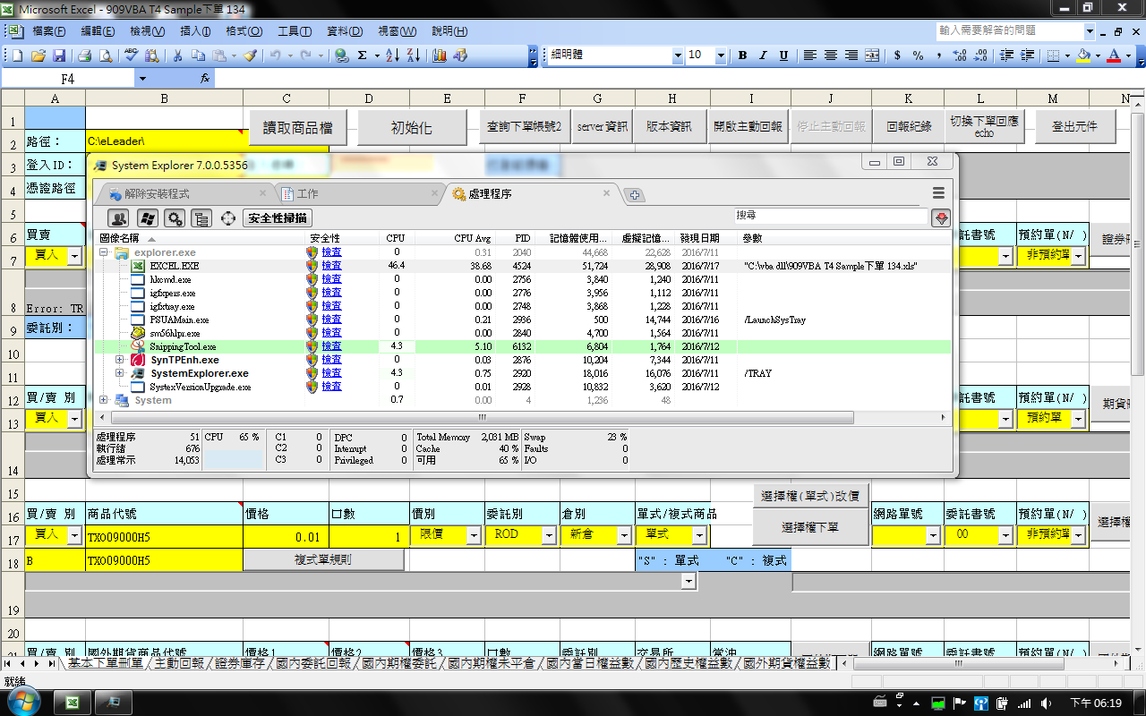Expand the SystemExplorer.exe process node
The height and width of the screenshot is (716, 1146).
click(120, 373)
